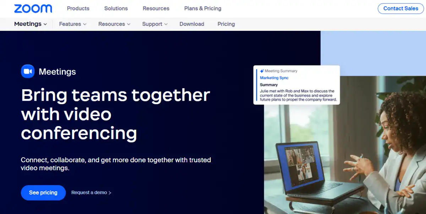The height and width of the screenshot is (214, 426).
Task: Open the Resources top menu
Action: [156, 8]
